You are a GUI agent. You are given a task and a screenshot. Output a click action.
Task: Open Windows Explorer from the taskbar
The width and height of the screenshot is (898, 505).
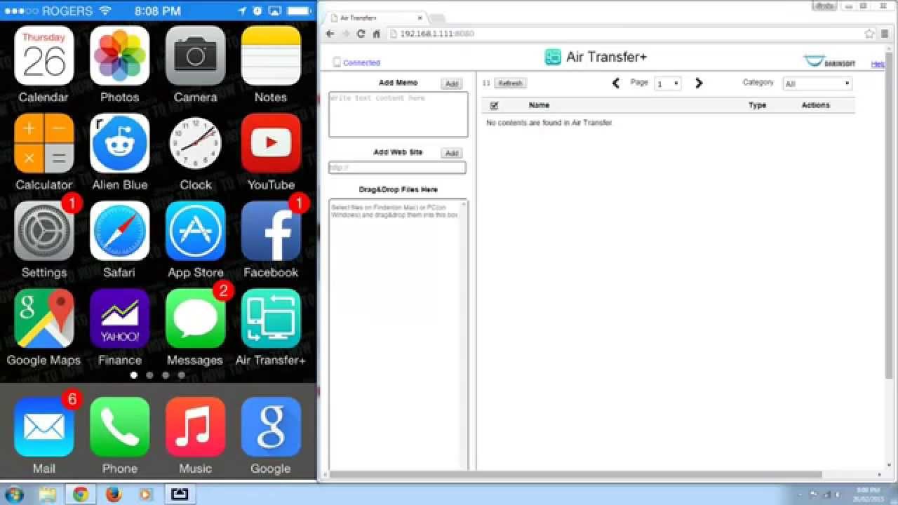coord(48,494)
